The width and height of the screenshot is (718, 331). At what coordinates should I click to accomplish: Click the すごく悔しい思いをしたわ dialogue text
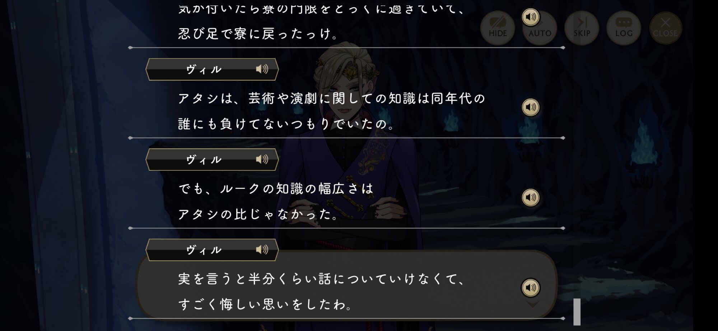265,304
